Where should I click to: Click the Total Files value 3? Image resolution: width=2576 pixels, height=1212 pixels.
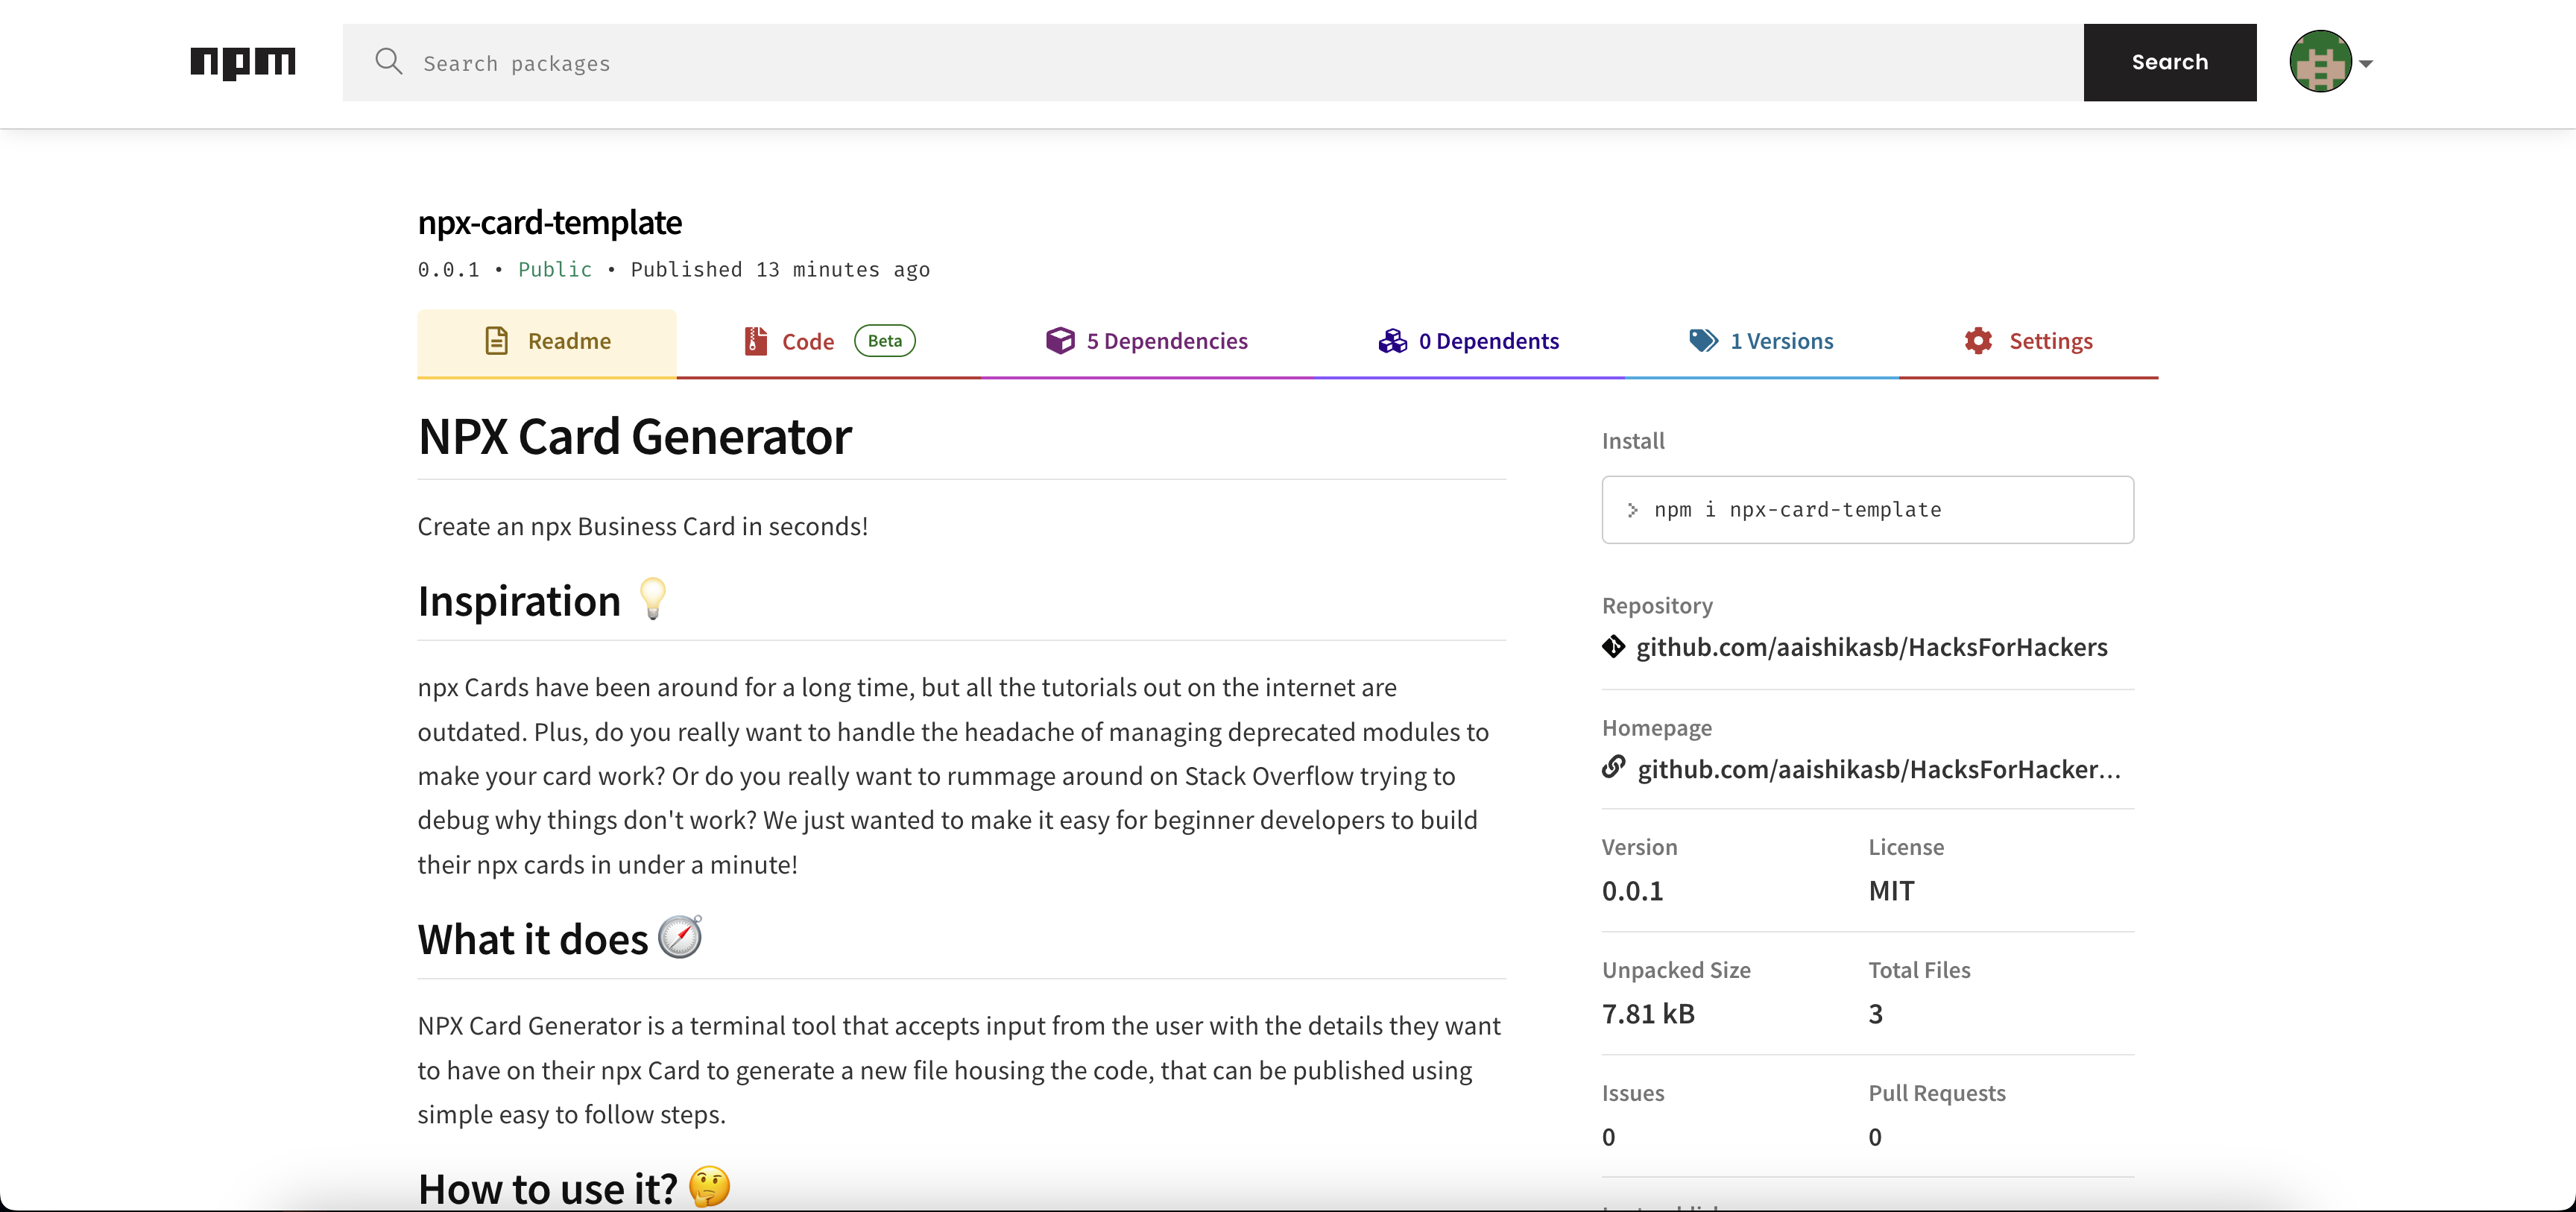pos(1875,1014)
